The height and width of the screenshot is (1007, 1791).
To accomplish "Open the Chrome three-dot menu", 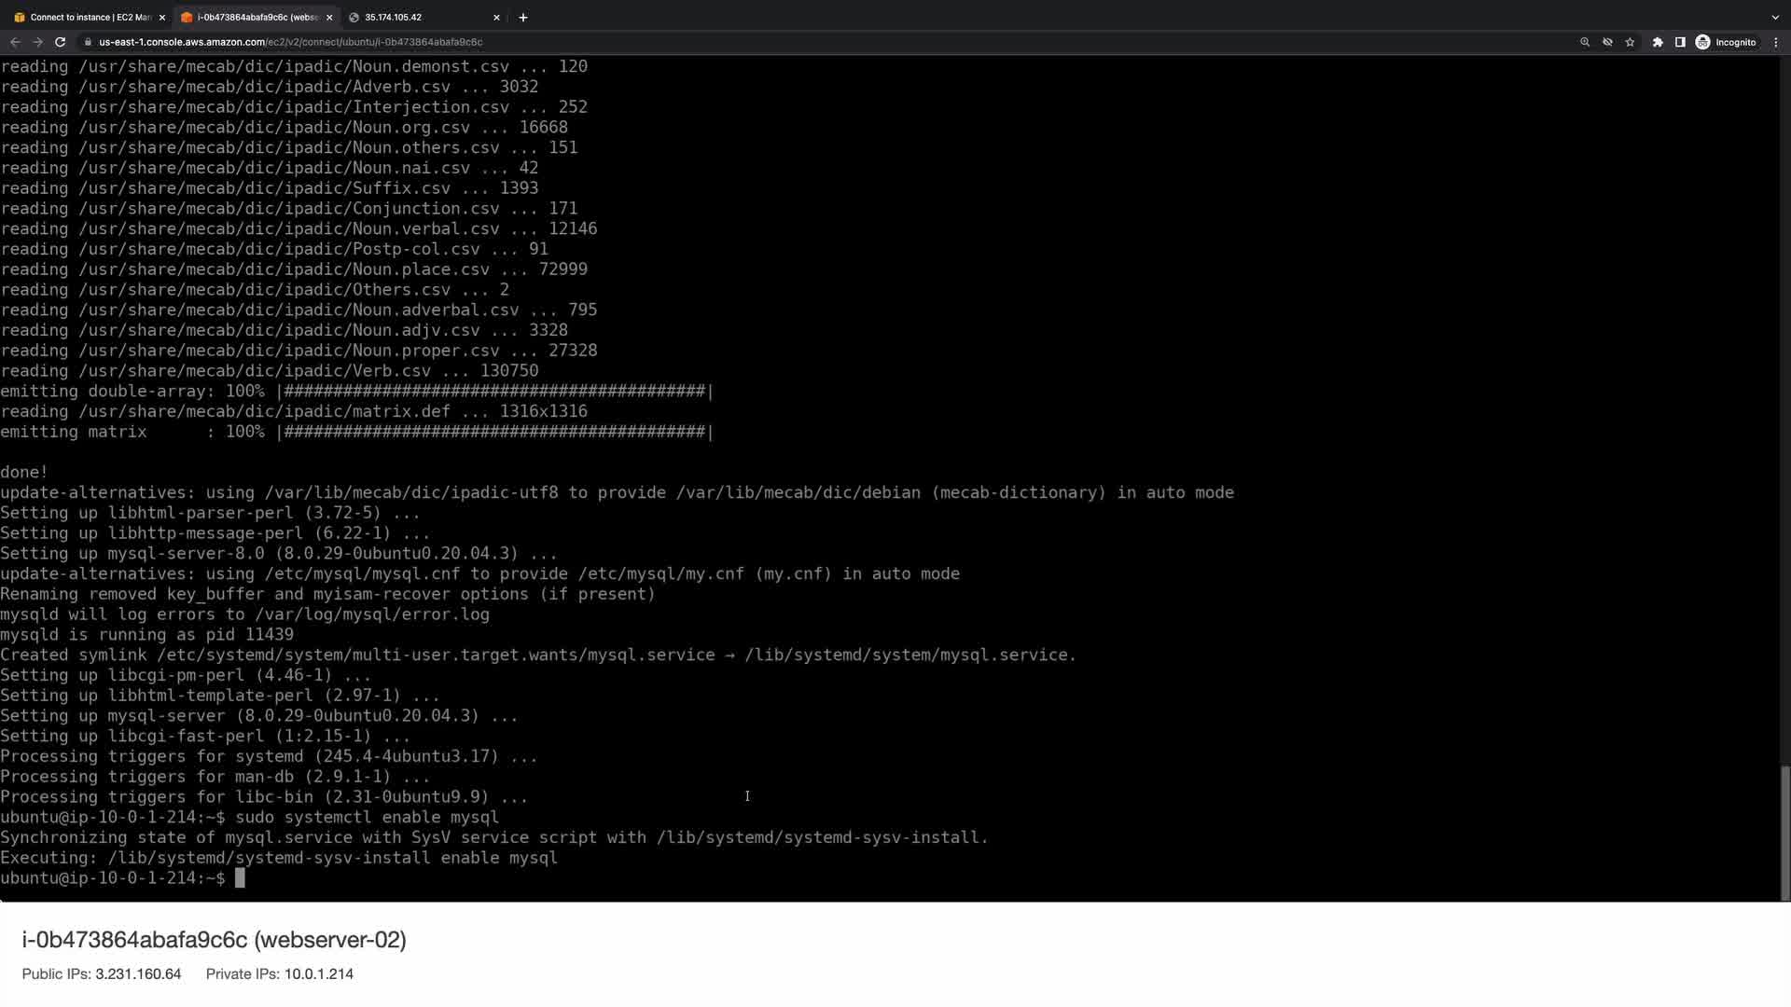I will [1776, 42].
